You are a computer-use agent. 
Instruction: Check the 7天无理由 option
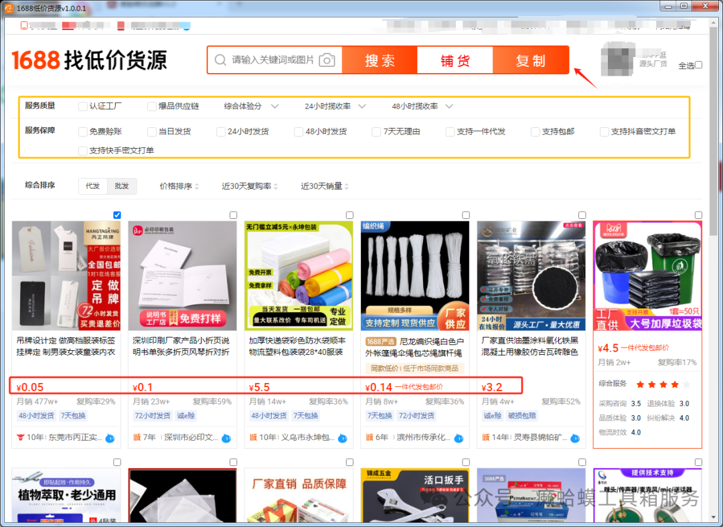click(376, 132)
